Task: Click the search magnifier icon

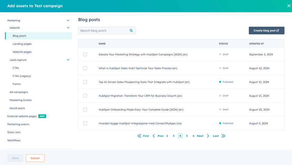Action: coord(131,31)
